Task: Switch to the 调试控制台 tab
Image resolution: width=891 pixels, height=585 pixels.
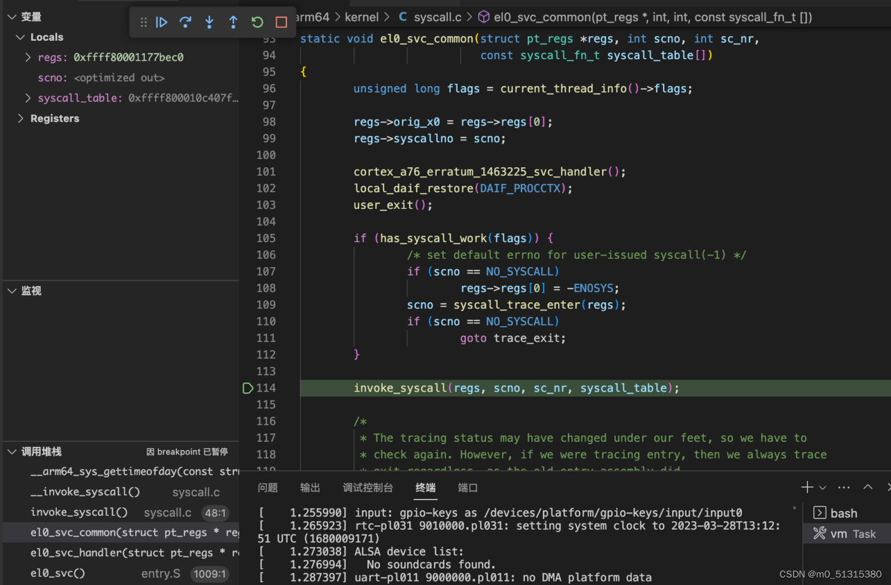Action: pyautogui.click(x=368, y=488)
